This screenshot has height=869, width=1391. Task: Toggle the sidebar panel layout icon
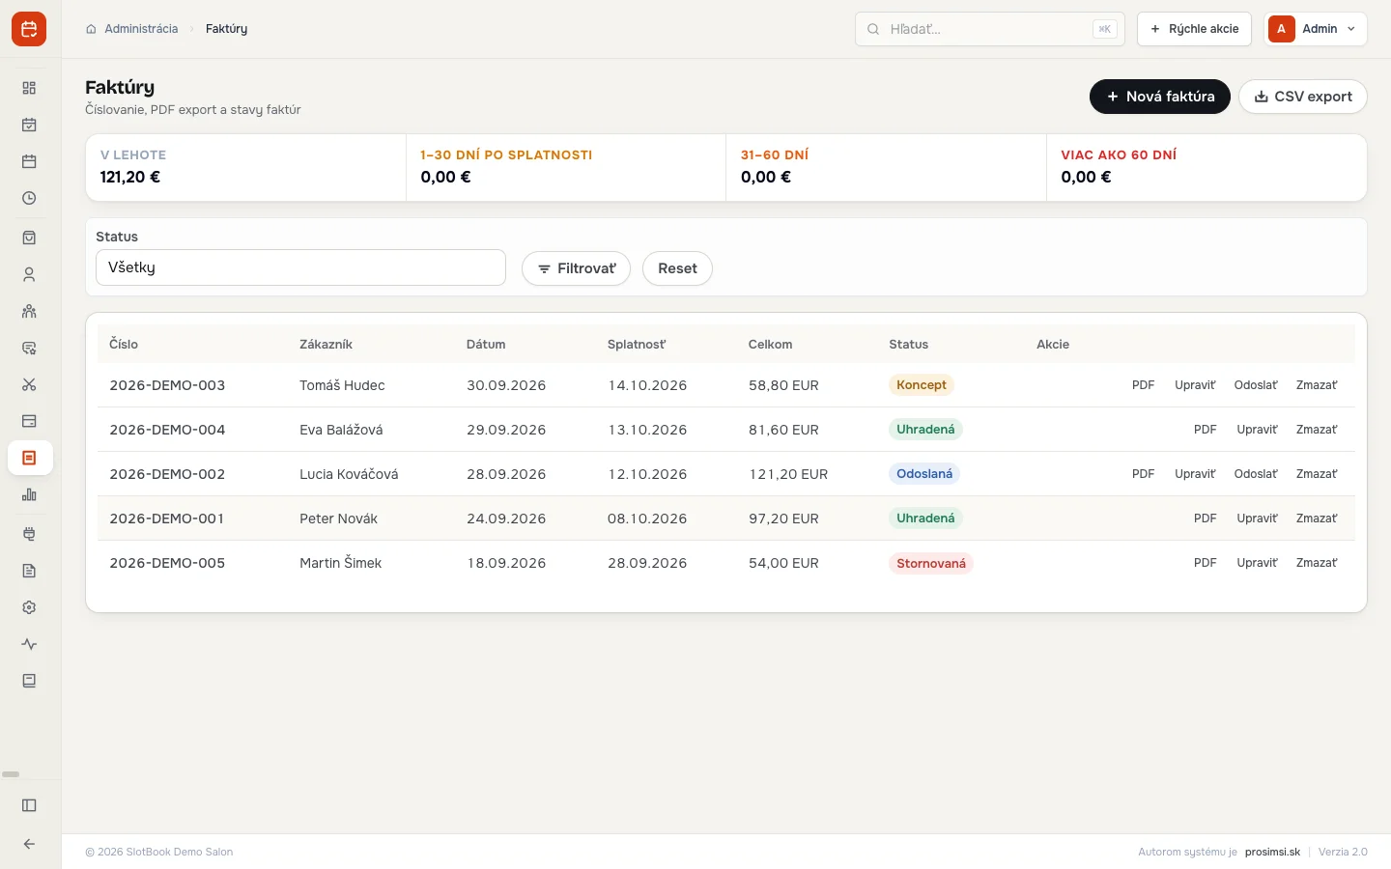[x=29, y=805]
